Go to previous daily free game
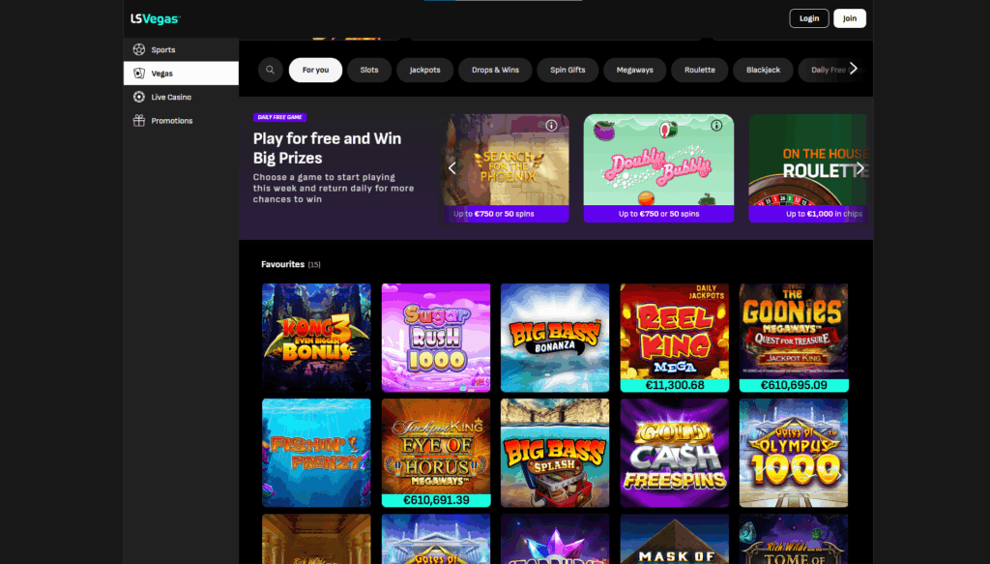The height and width of the screenshot is (564, 990). point(452,168)
